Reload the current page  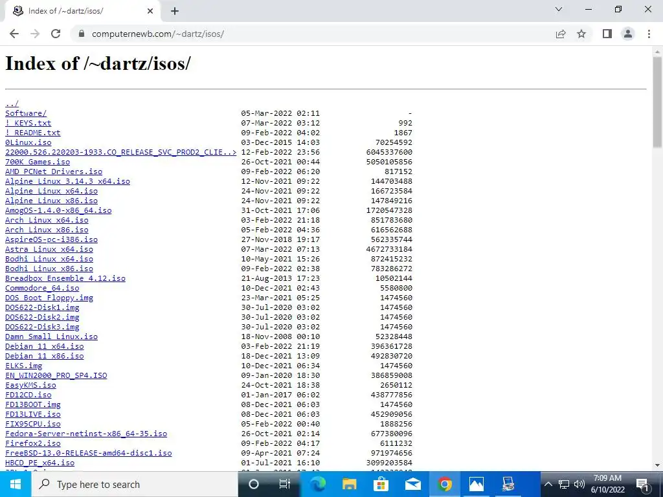pos(56,34)
